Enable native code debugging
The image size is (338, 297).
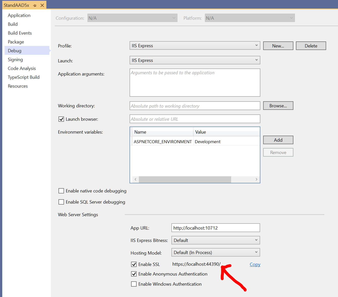61,191
